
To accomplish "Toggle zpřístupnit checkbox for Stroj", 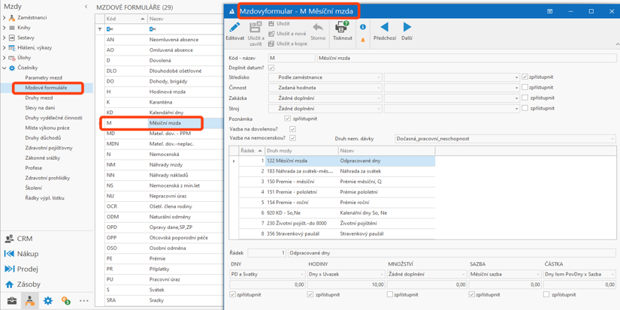I will click(x=525, y=108).
